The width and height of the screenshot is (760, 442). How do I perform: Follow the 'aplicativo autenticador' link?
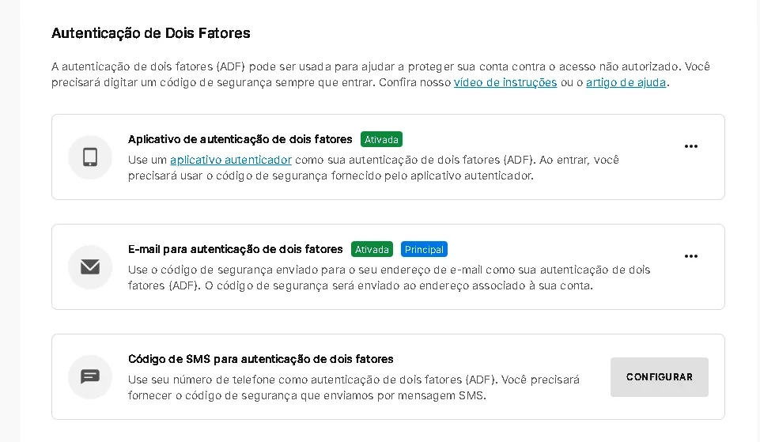coord(231,160)
